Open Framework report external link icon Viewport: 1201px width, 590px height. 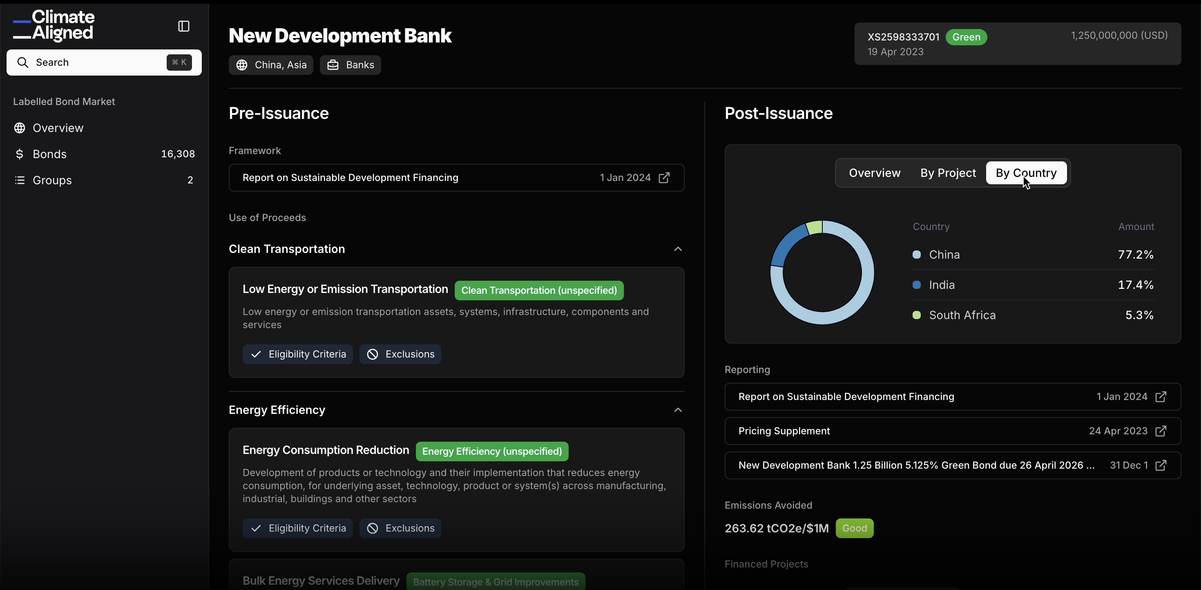pyautogui.click(x=664, y=178)
